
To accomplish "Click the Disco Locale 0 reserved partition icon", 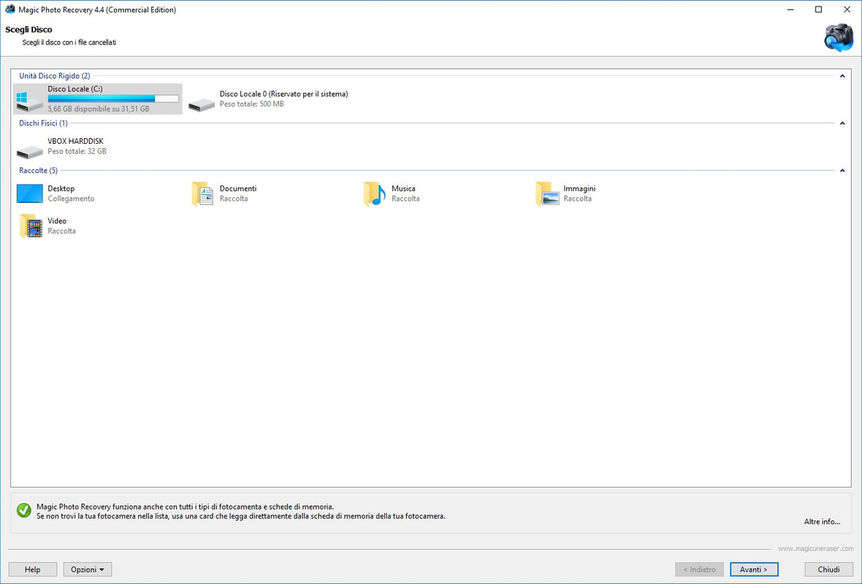I will pyautogui.click(x=201, y=104).
